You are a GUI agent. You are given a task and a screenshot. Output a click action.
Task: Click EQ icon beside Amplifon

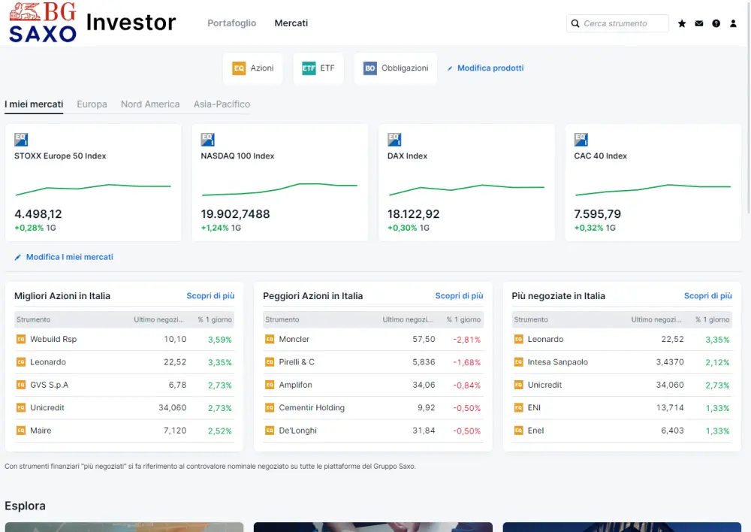pos(270,385)
